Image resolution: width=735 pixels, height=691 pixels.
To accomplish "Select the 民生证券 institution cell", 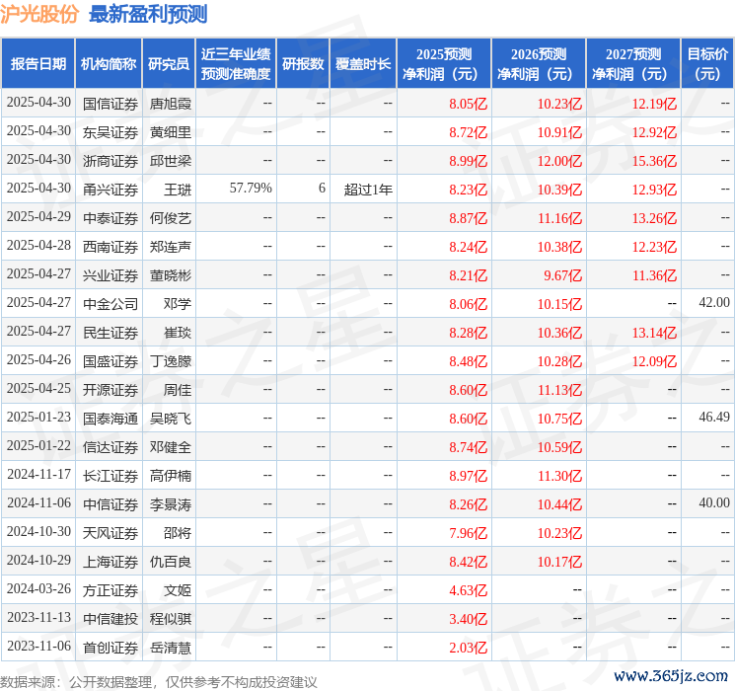I will coord(110,333).
